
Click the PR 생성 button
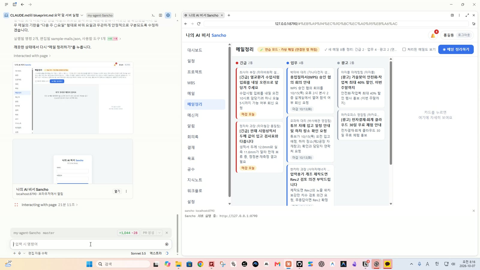click(148, 233)
